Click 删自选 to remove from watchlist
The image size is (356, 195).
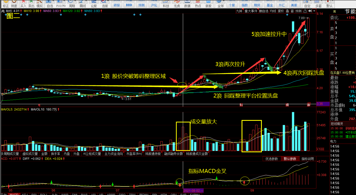tap(264, 11)
